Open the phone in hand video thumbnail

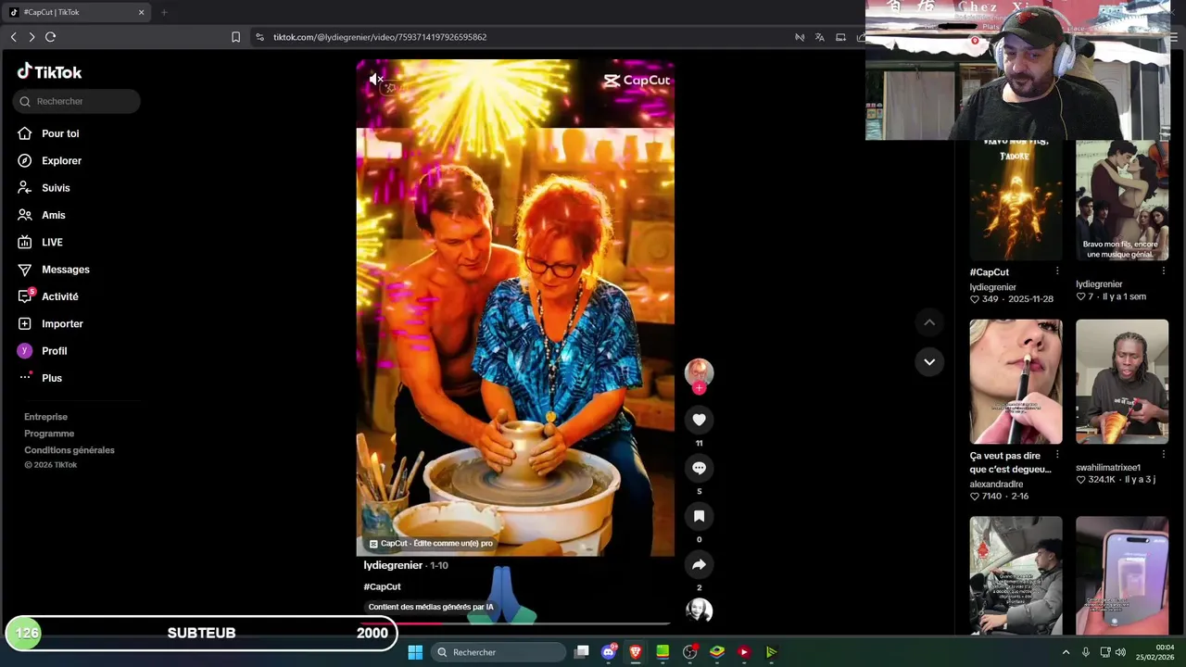point(1122,575)
